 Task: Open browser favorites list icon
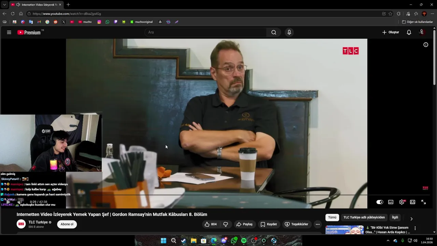click(416, 14)
